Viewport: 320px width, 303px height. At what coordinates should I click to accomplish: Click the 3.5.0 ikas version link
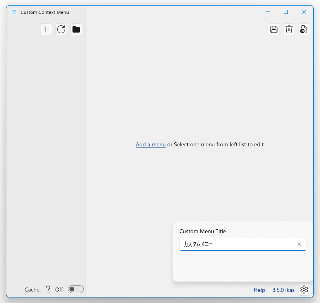(283, 290)
